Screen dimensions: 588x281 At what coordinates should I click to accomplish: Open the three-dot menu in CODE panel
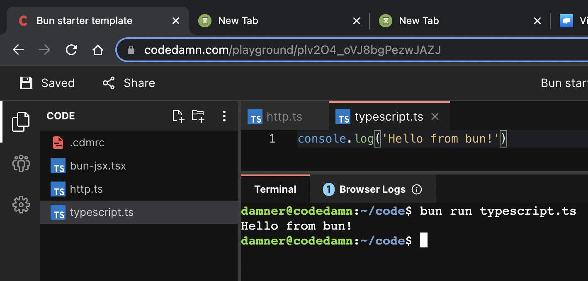tap(224, 116)
